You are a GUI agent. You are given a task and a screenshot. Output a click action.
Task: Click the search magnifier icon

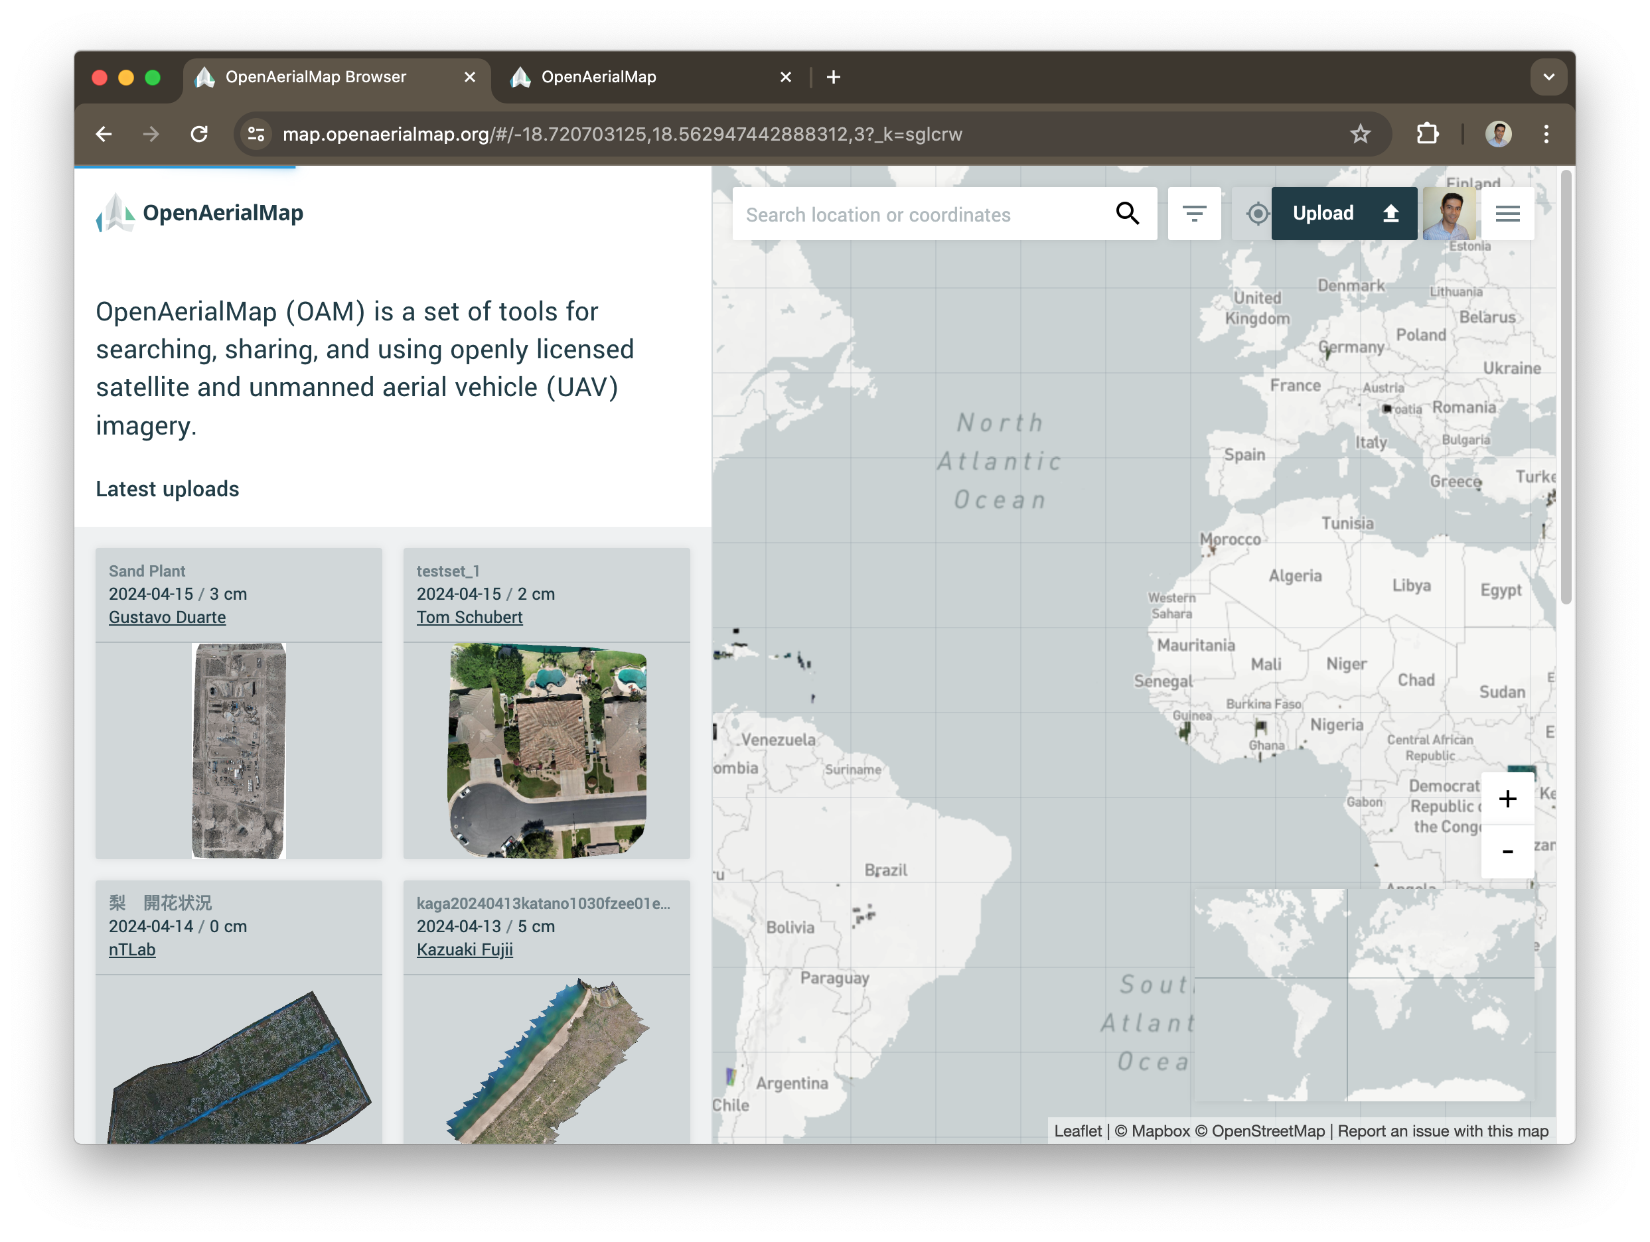click(1127, 214)
